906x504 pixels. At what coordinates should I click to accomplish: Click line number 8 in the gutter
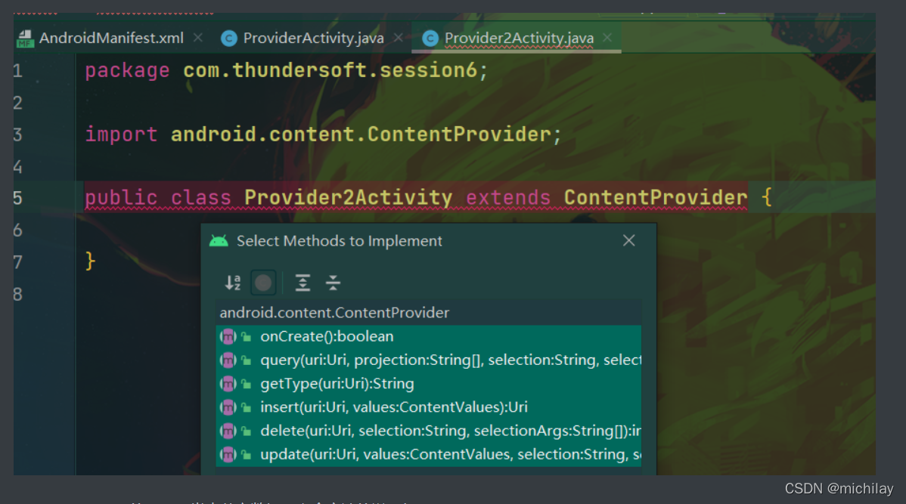[x=18, y=295]
